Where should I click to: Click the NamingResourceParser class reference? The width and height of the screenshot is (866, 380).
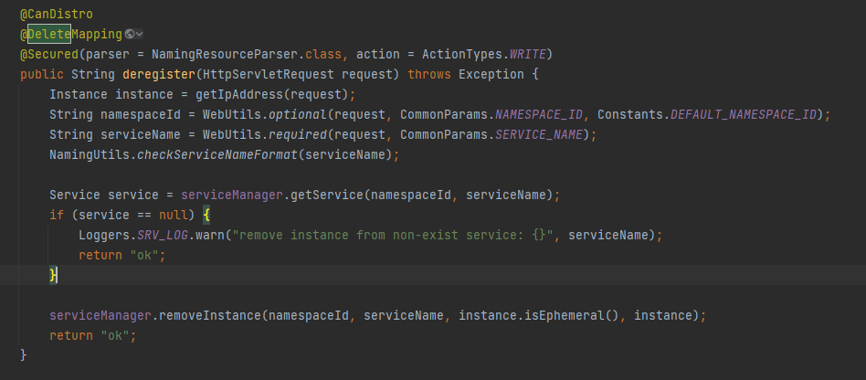click(226, 55)
